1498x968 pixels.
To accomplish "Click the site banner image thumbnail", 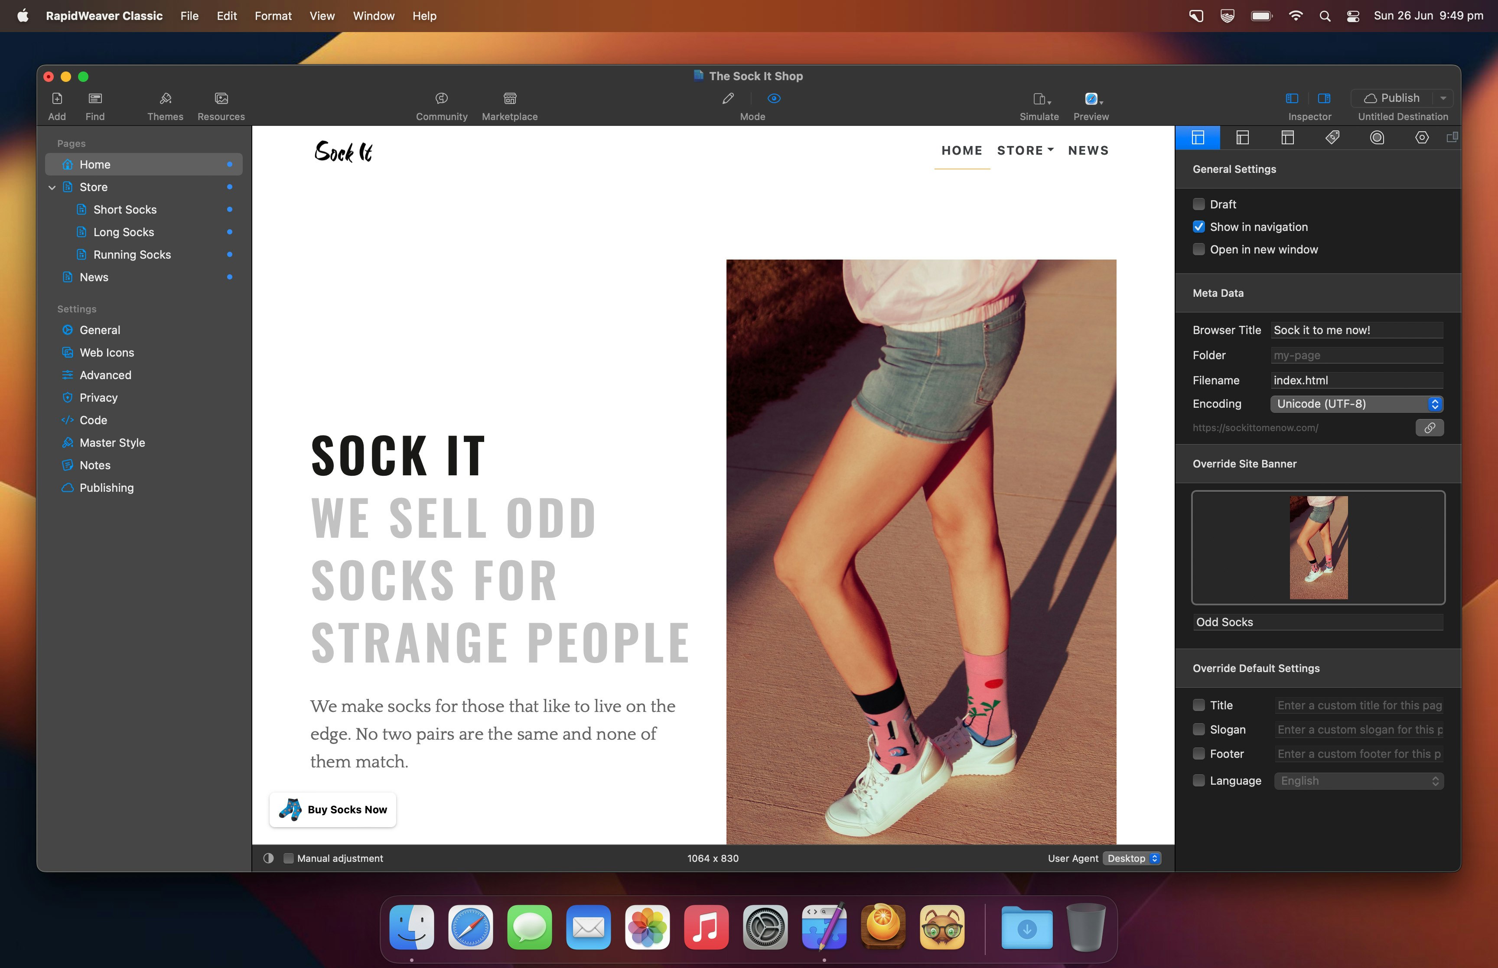I will tap(1318, 548).
